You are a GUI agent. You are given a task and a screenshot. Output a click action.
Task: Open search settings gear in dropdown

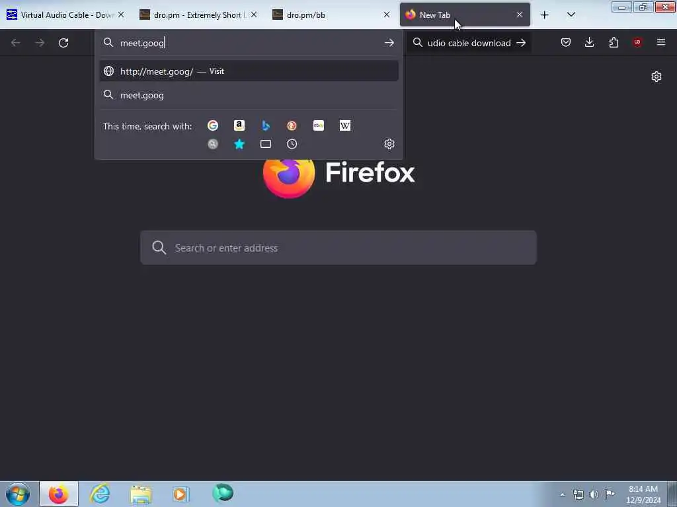(389, 144)
